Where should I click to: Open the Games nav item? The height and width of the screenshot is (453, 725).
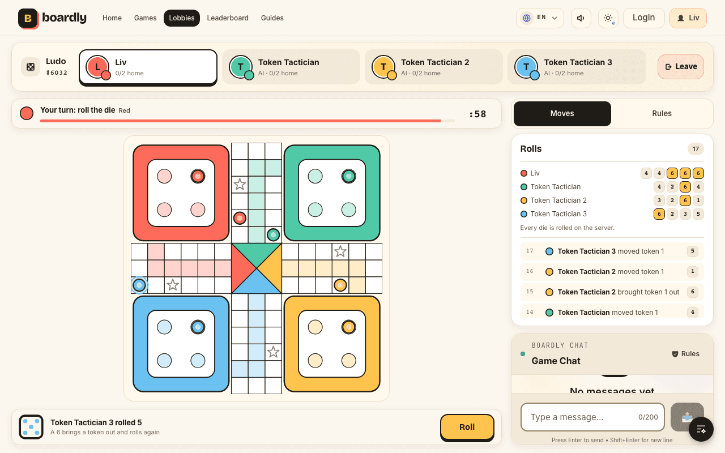[146, 18]
